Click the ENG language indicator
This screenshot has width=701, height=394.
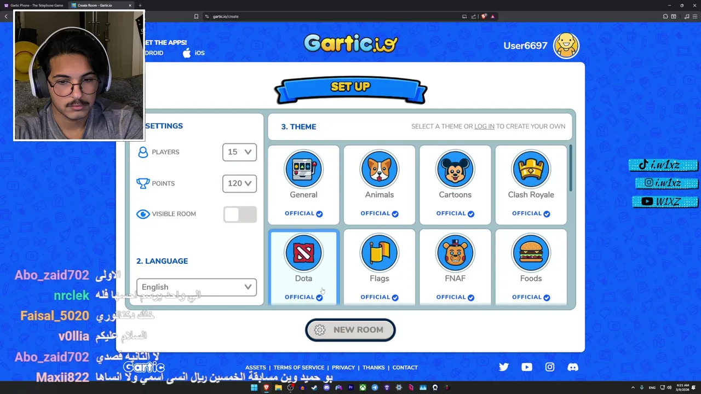click(652, 387)
